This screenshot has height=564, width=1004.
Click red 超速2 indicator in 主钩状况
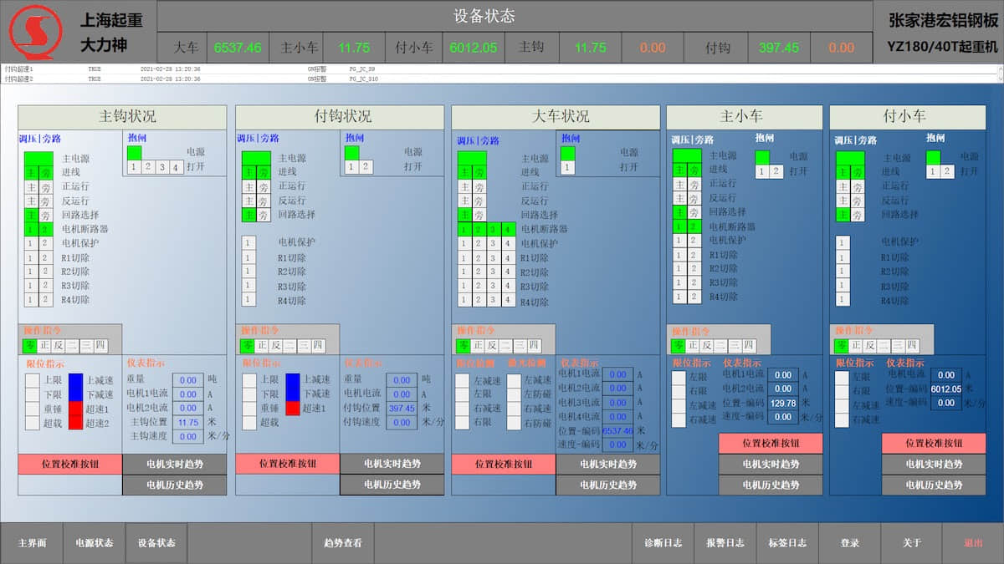76,423
